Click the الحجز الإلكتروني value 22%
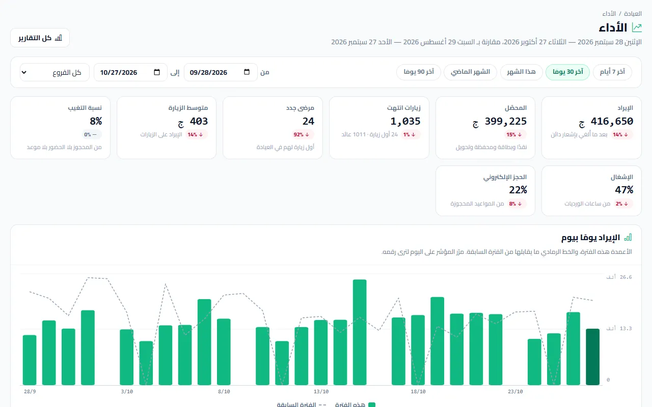 pyautogui.click(x=518, y=190)
